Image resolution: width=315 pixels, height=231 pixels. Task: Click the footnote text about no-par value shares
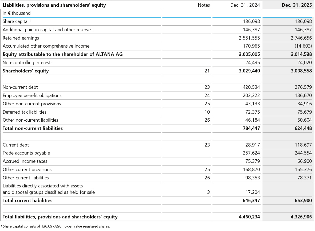[x=56, y=226]
